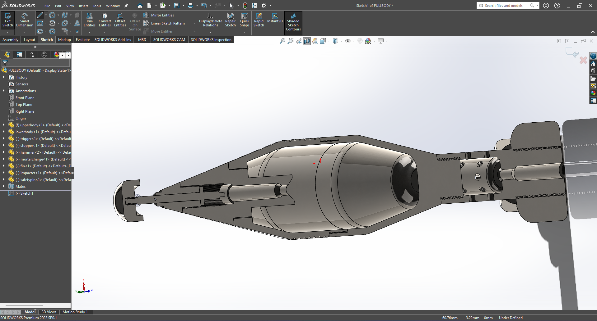Select the Smart Dimension tool
597x321 pixels.
tap(25, 20)
